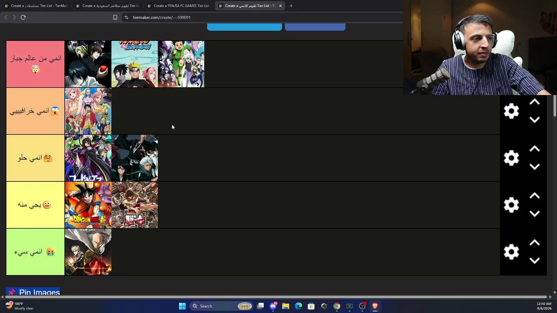Move the انمي سيء row up

[x=534, y=243]
